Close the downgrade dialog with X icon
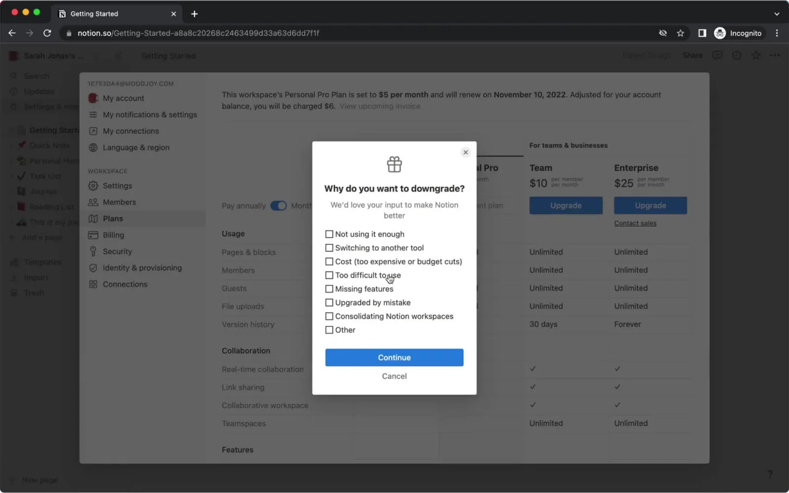The width and height of the screenshot is (789, 493). click(465, 152)
